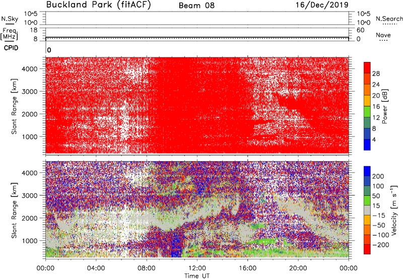Click the '12:00' time axis label
The height and width of the screenshot is (279, 403).
click(197, 268)
